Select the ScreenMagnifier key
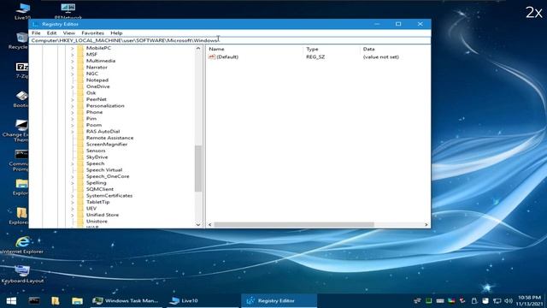 [107, 145]
